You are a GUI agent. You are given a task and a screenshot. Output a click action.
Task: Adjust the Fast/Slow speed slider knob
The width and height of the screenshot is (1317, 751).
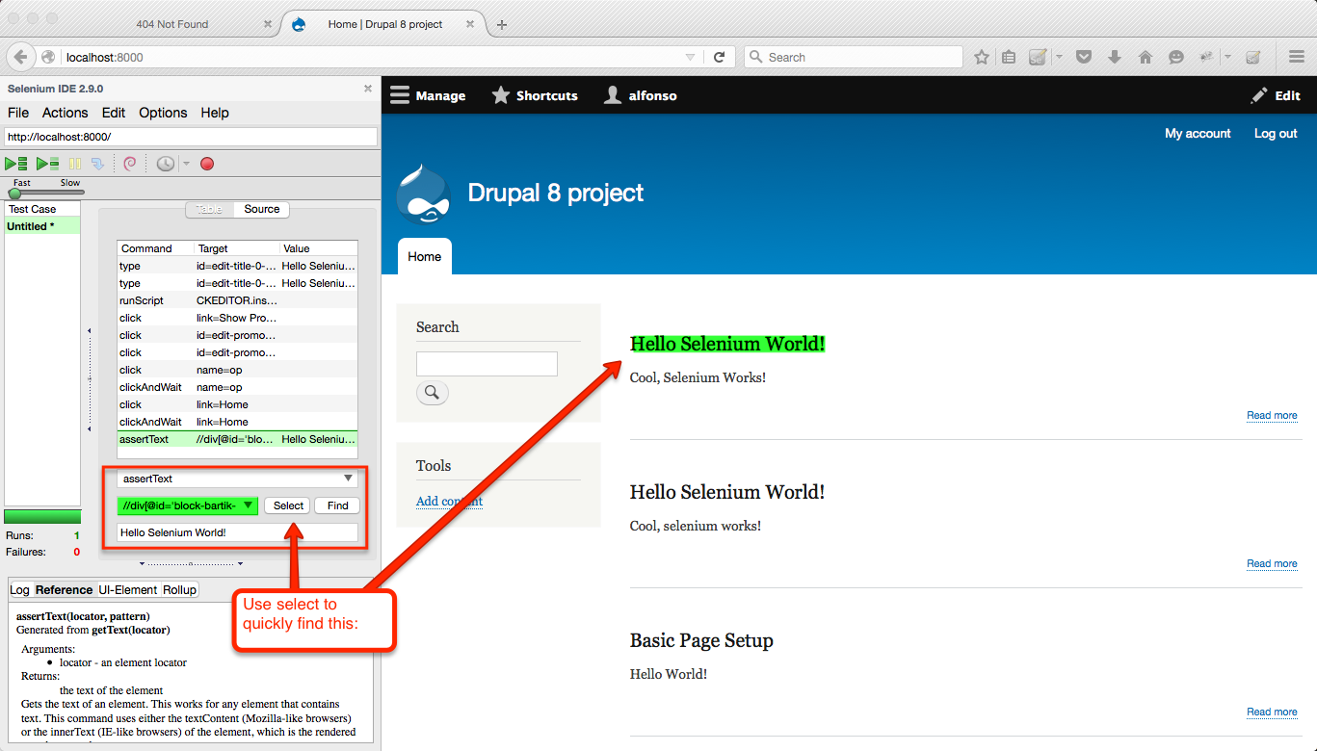(x=14, y=194)
